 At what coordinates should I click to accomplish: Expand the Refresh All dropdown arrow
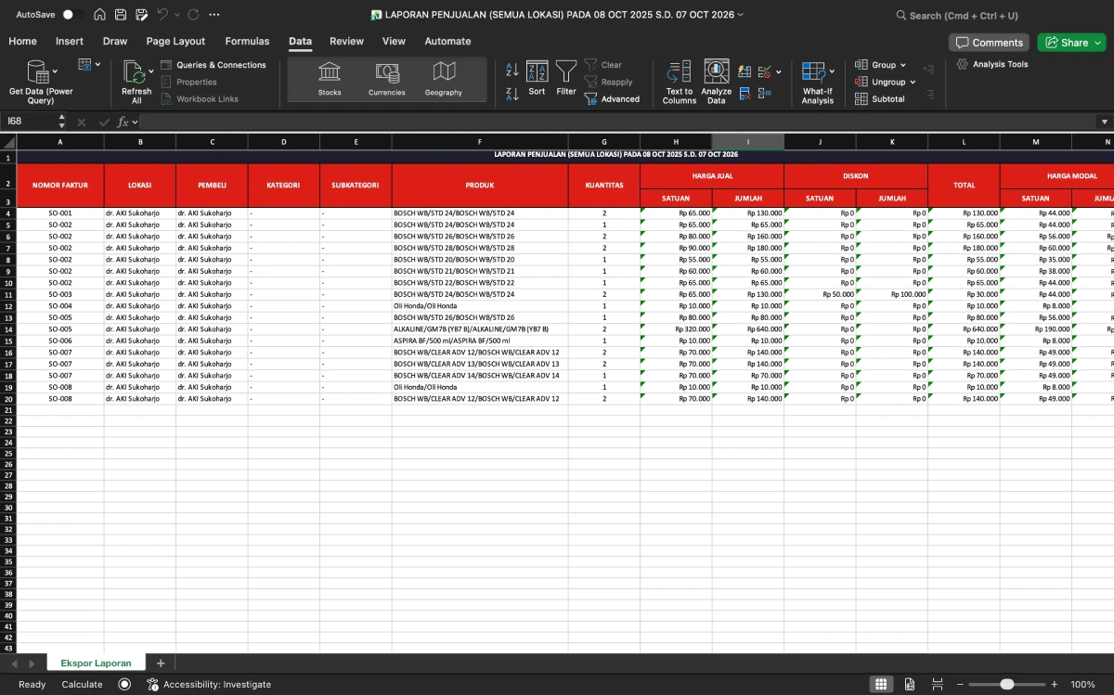pyautogui.click(x=152, y=70)
